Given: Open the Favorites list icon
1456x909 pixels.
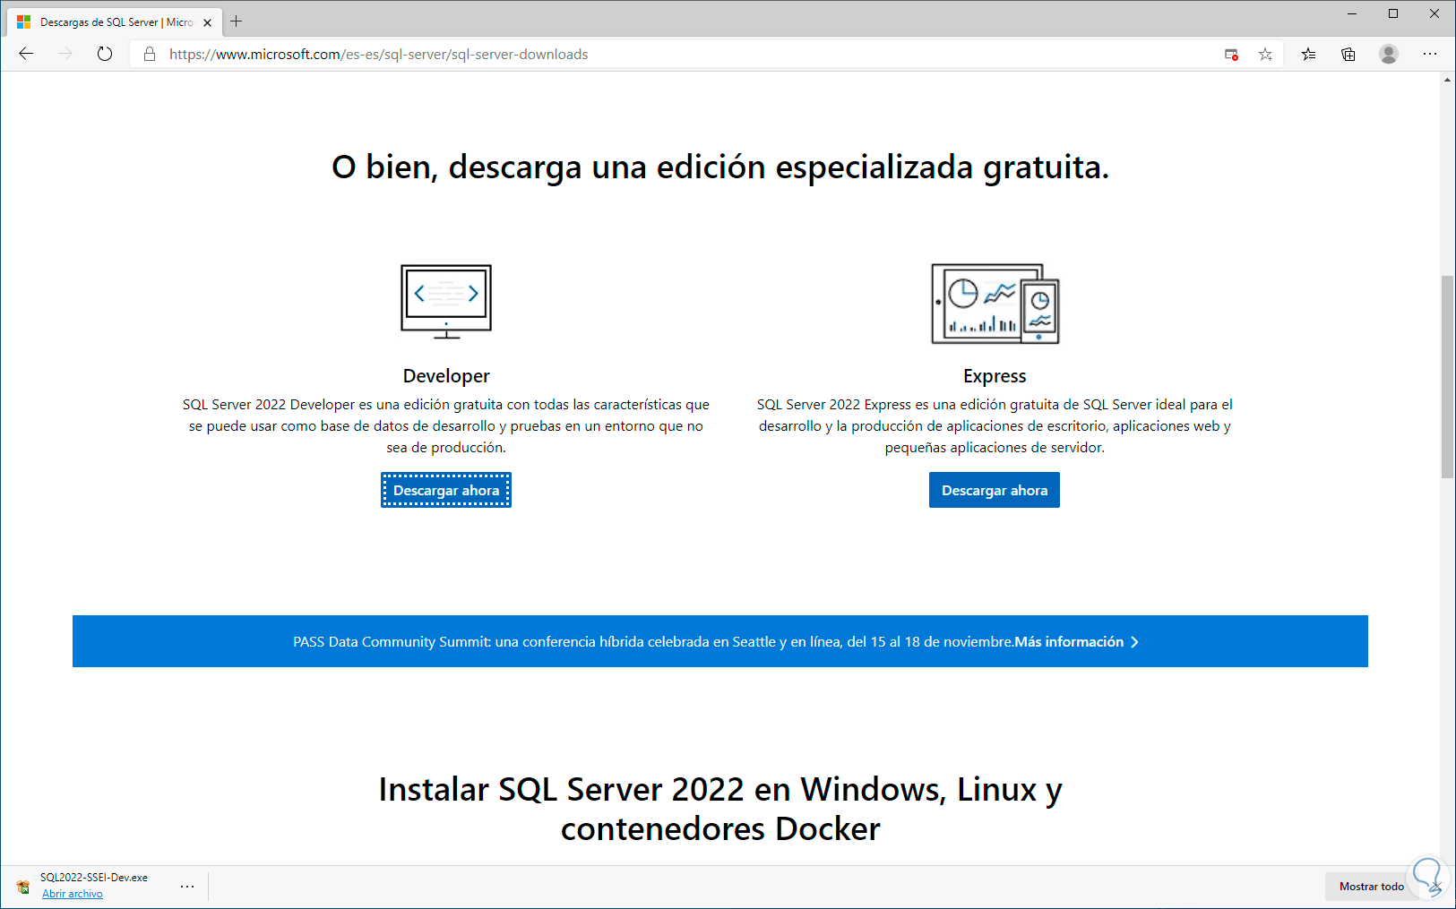Looking at the screenshot, I should click(1309, 55).
